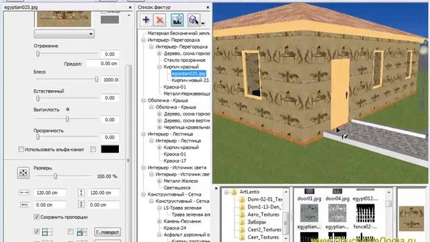
Task: Click the blue mirrored tiling icon
Action: coord(81,232)
